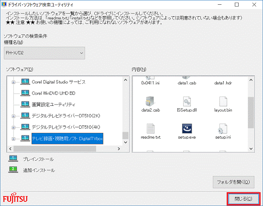Viewport: 263px width, 206px height.
Task: Click the DigitalTVbox laptop icon
Action: [25, 138]
